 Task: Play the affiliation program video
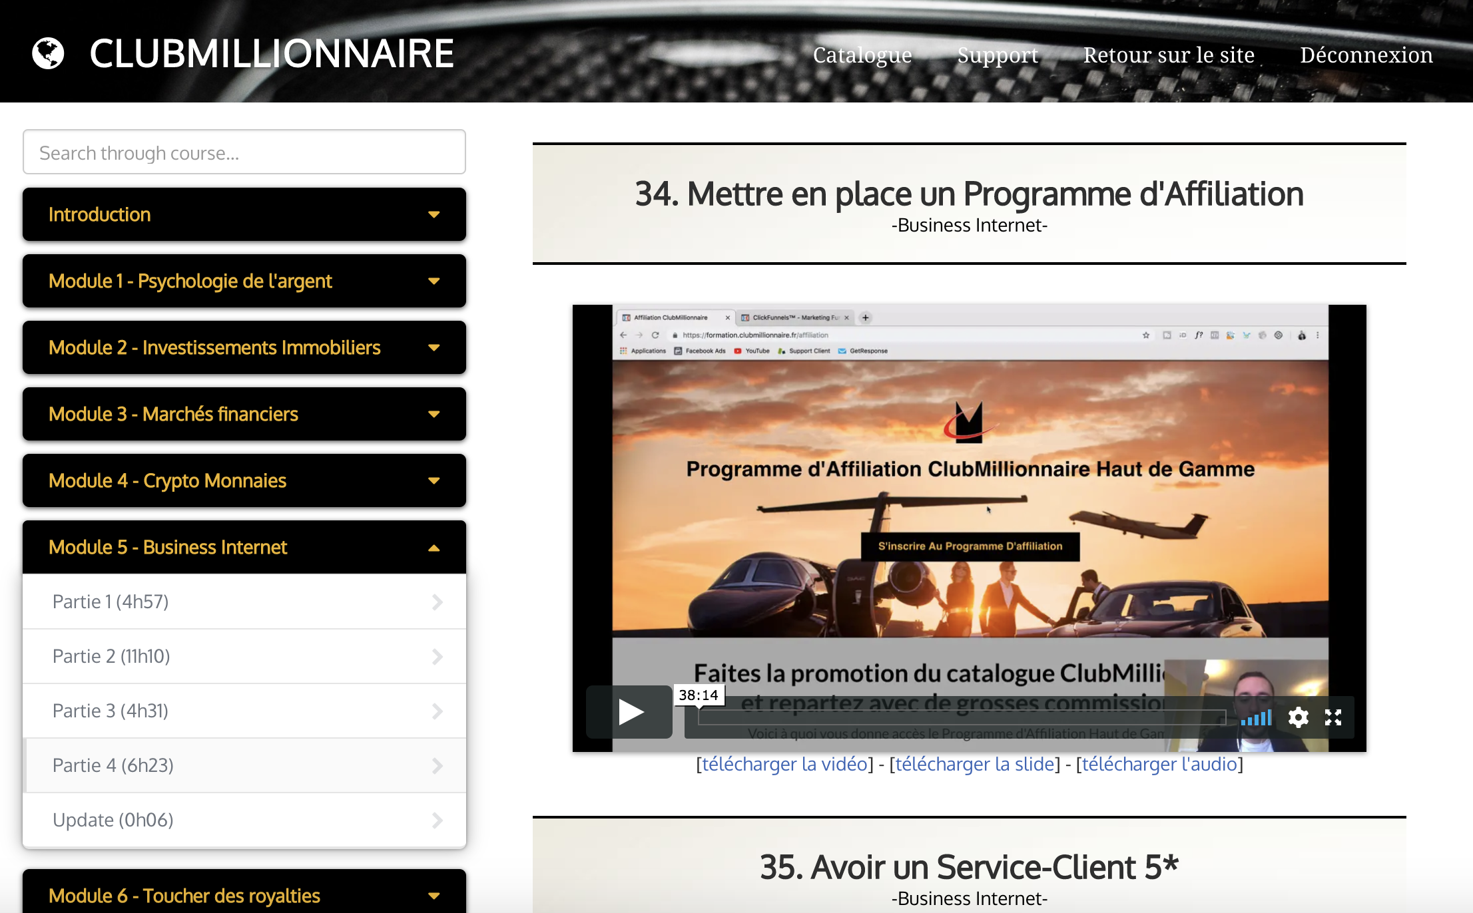click(x=629, y=712)
